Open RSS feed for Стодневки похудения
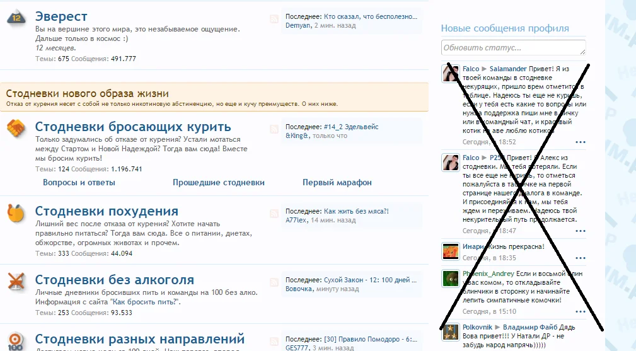Viewport: 636px width, 351px height. coord(274,214)
